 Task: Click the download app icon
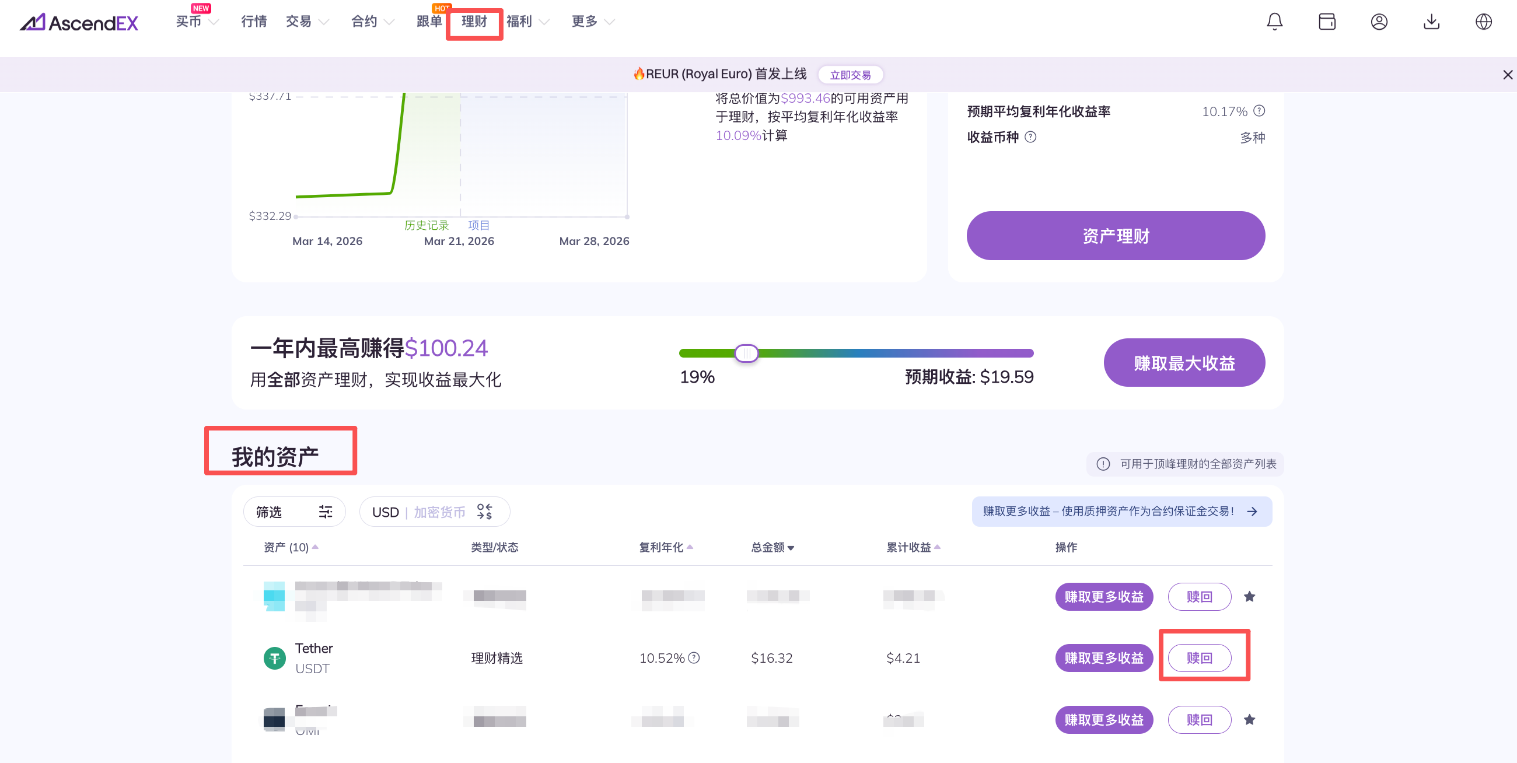pos(1431,22)
